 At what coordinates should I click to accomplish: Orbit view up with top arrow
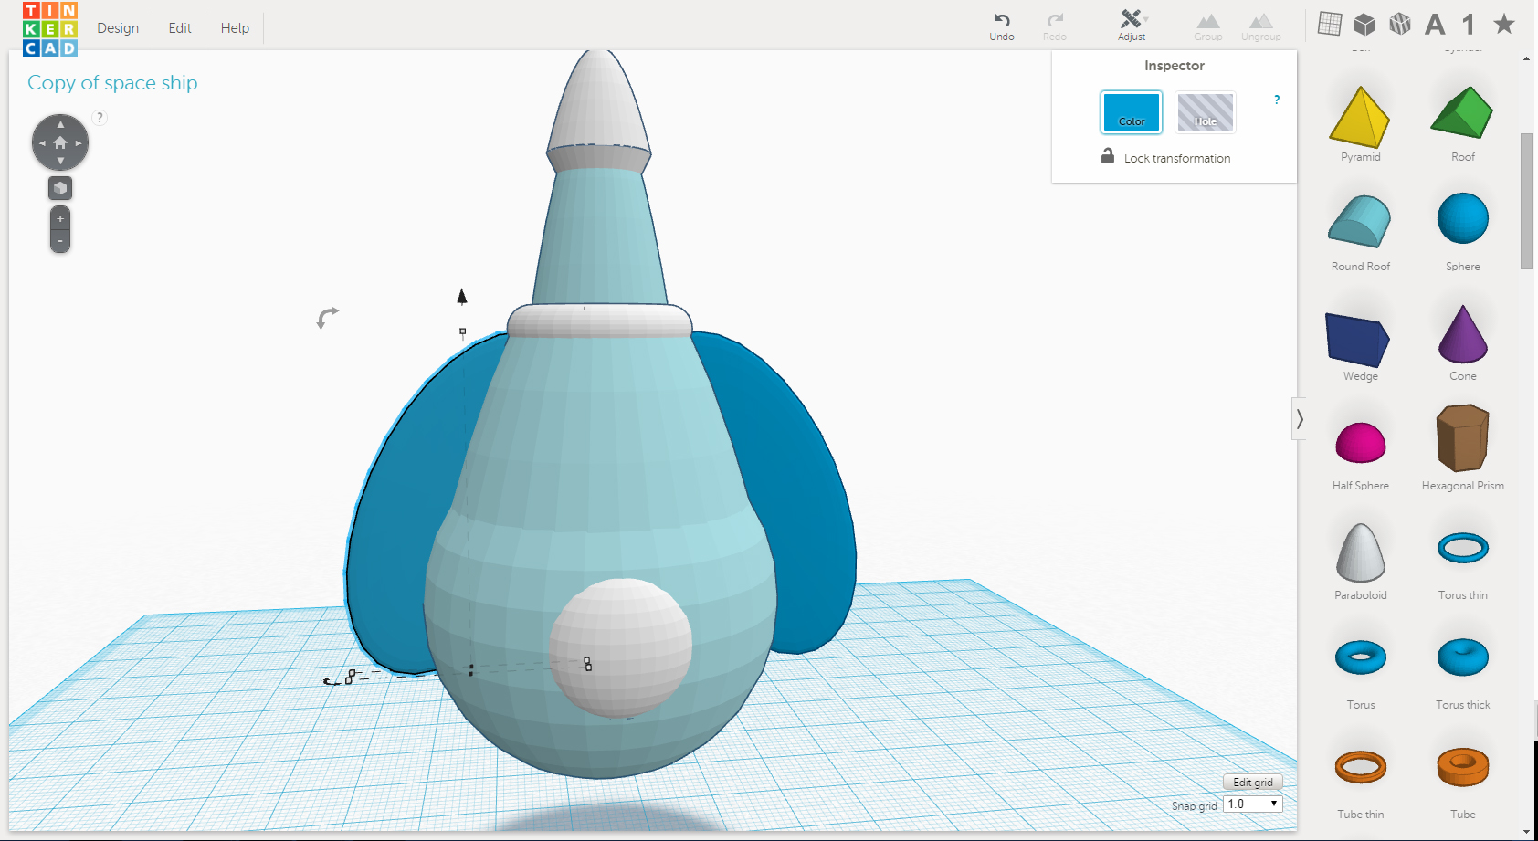coord(60,124)
